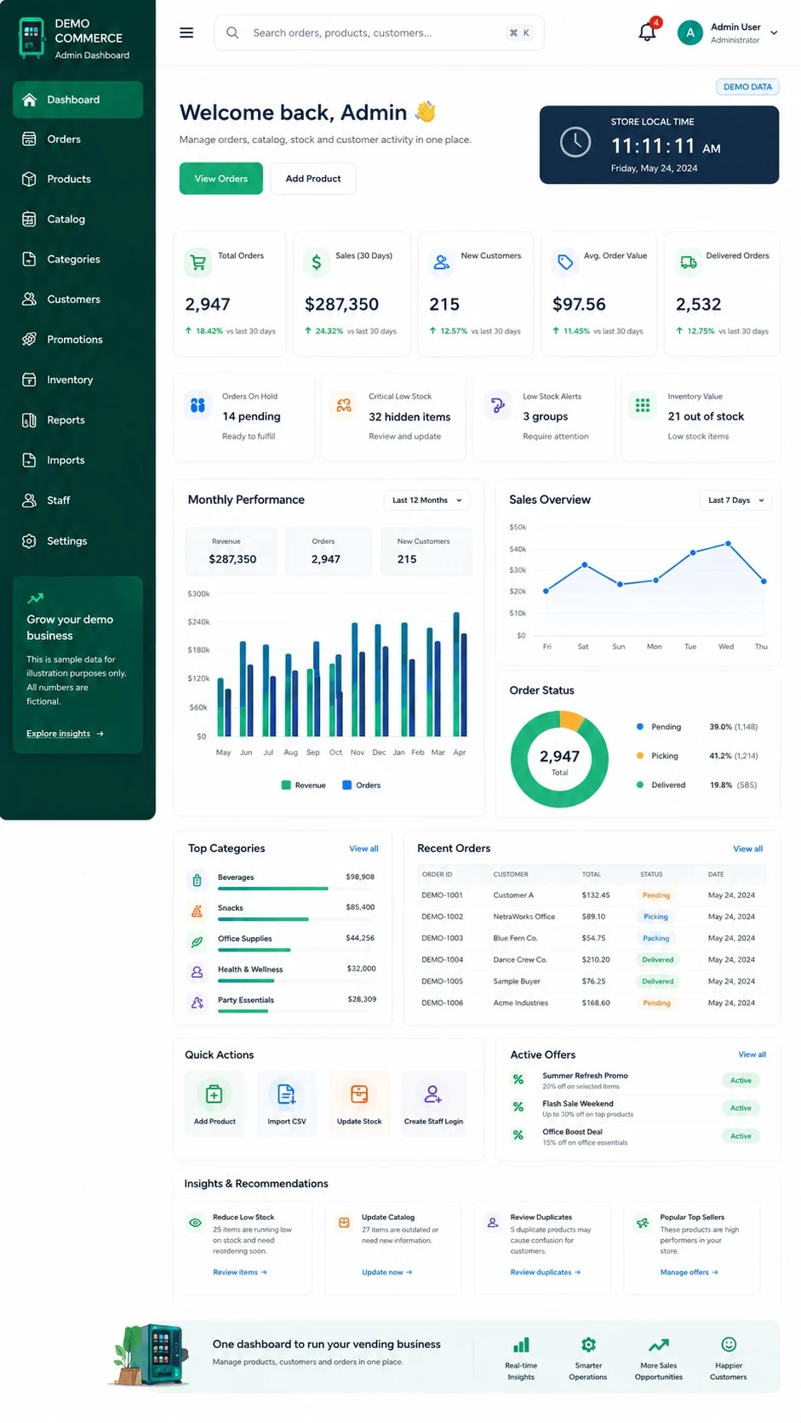Image resolution: width=801 pixels, height=1423 pixels.
Task: Click the Orders legend color swatch
Action: (347, 786)
